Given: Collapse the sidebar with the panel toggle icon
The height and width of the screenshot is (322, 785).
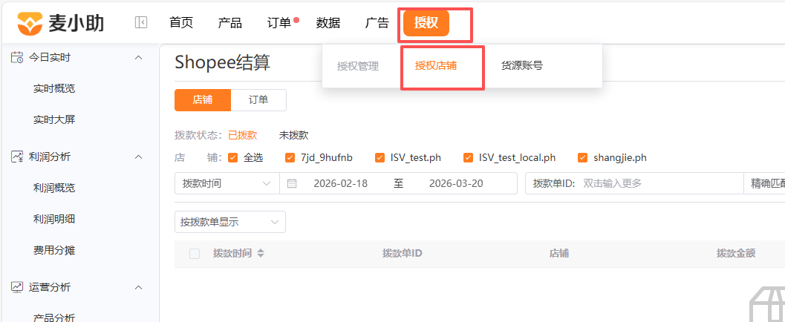Looking at the screenshot, I should 141,22.
